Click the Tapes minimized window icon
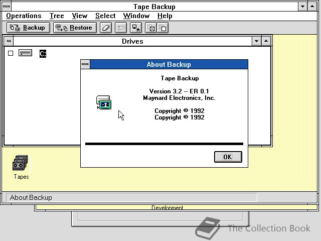 20,163
